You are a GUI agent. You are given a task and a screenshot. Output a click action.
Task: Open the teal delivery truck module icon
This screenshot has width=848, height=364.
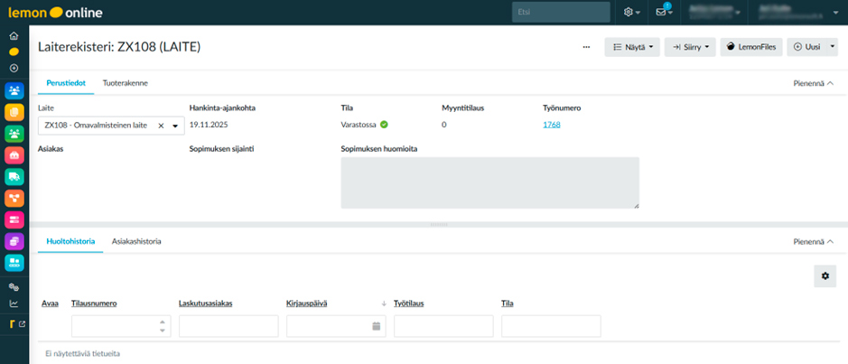[14, 176]
